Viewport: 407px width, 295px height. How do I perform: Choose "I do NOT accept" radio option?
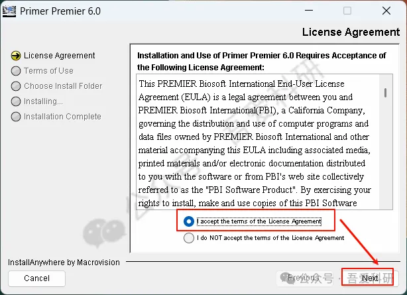point(189,237)
